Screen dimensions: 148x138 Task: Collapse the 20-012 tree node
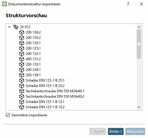pyautogui.click(x=10, y=27)
